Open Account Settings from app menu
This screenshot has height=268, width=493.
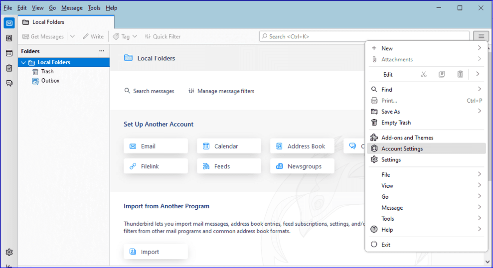pyautogui.click(x=426, y=148)
